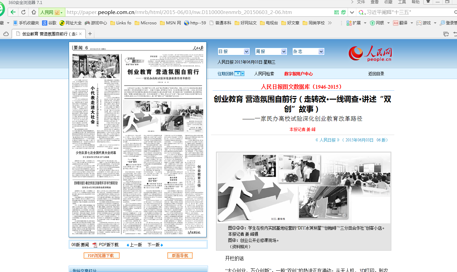
Task: Open the 工具 menu
Action: 402,2
